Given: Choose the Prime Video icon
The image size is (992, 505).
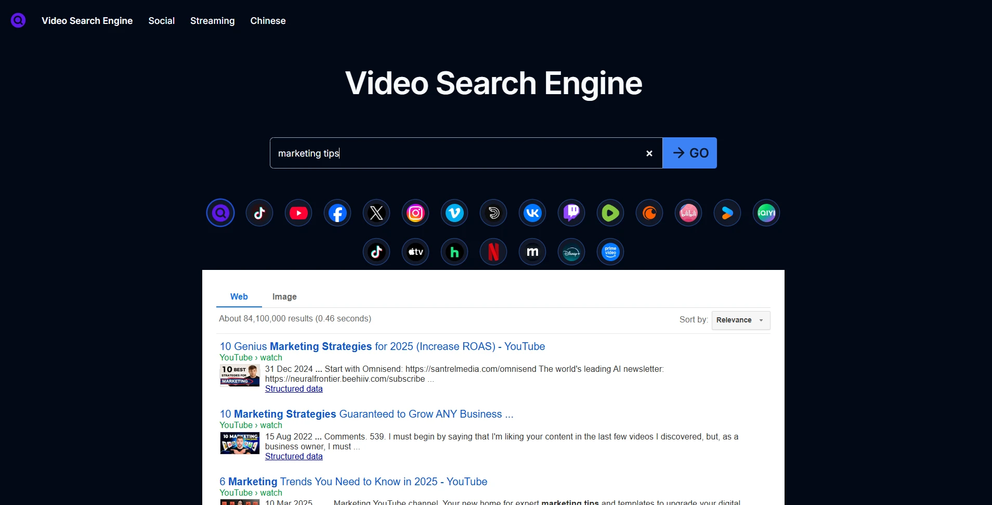Looking at the screenshot, I should pyautogui.click(x=610, y=252).
